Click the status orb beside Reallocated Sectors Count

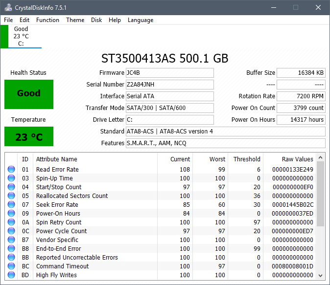pyautogui.click(x=11, y=196)
